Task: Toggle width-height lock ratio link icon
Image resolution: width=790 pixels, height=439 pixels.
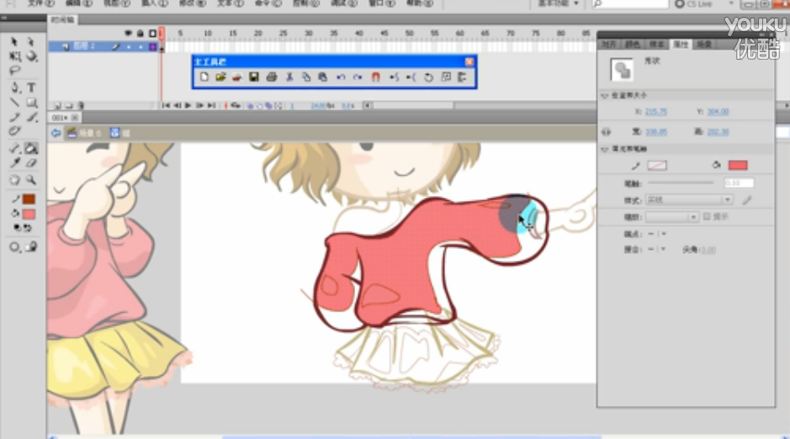Action: point(606,132)
